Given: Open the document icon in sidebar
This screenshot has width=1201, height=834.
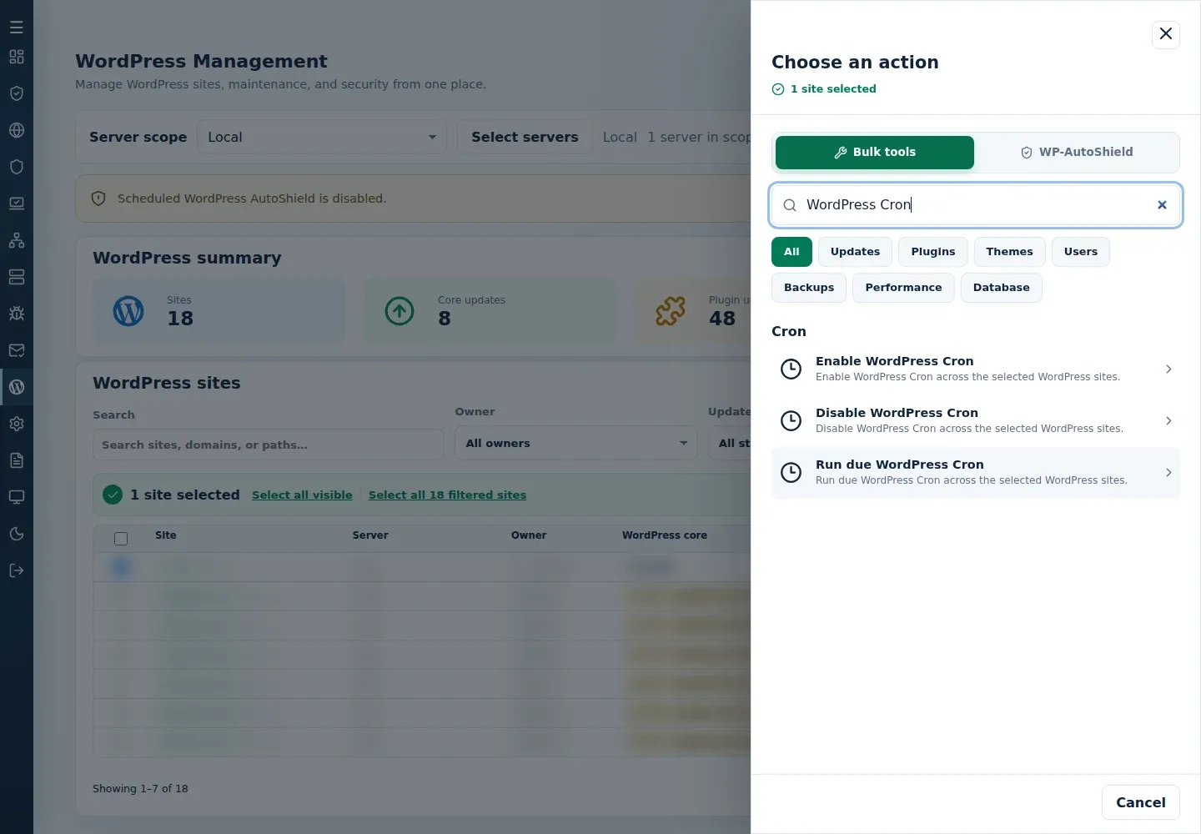Looking at the screenshot, I should [x=17, y=460].
